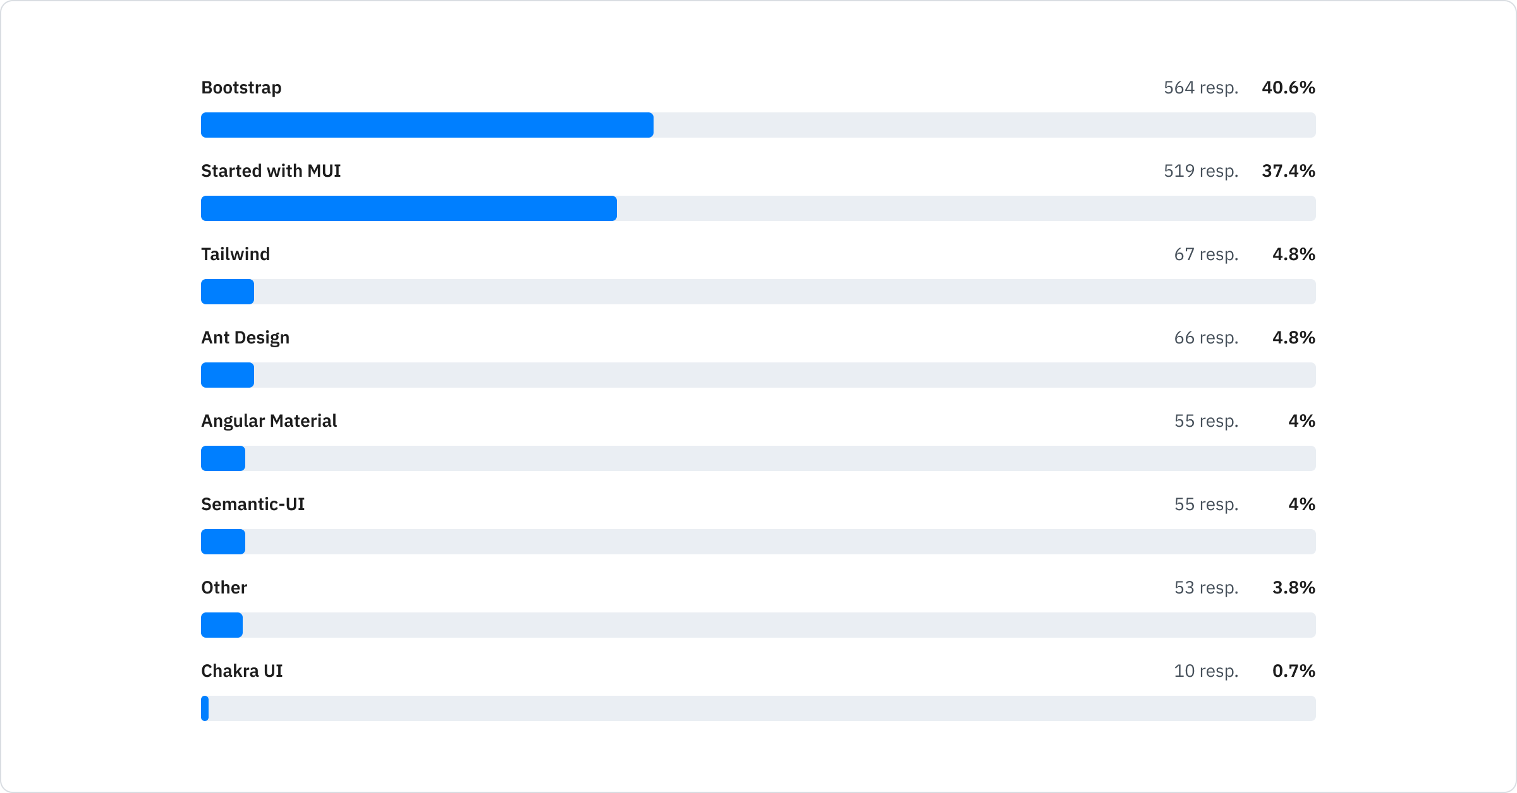Click the blue Started with MUI bar fill
The width and height of the screenshot is (1517, 793).
[408, 208]
